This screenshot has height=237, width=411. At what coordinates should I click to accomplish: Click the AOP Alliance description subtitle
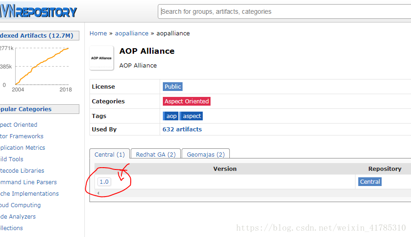pyautogui.click(x=138, y=65)
